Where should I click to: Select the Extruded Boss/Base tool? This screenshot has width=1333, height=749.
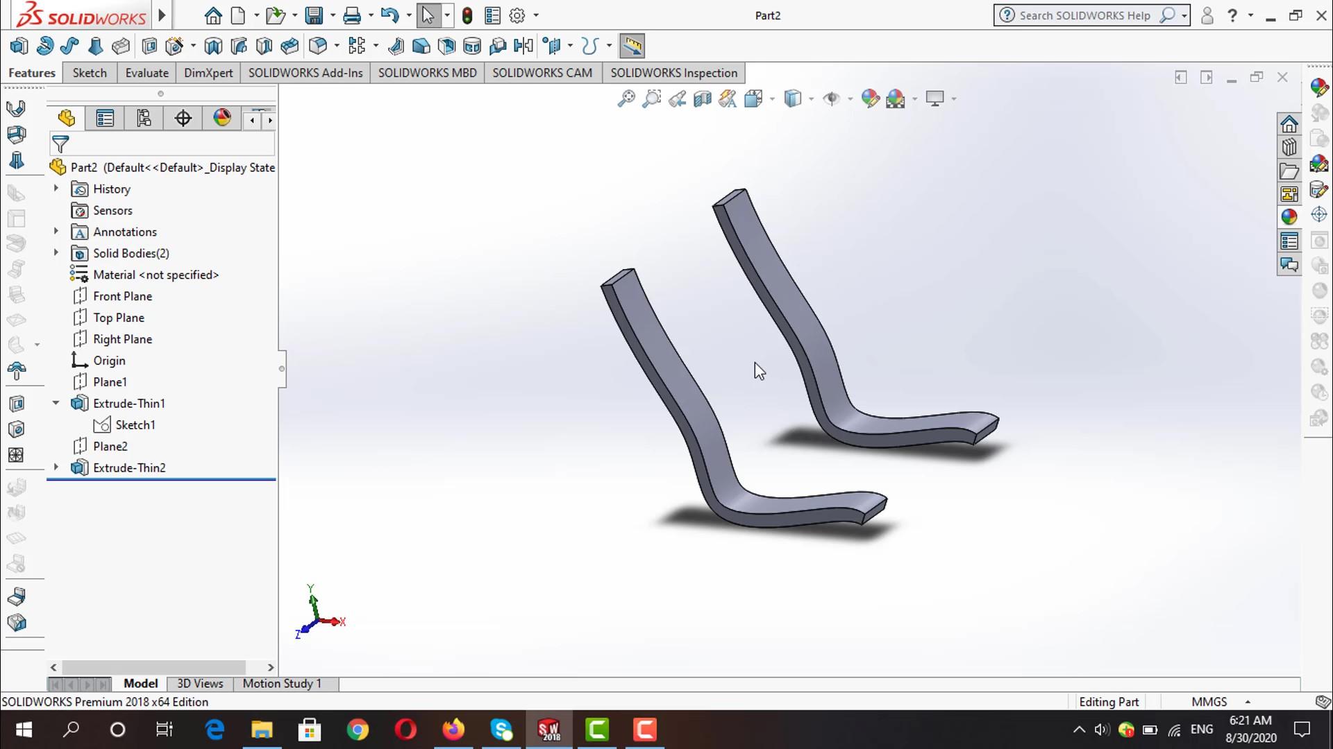tap(19, 46)
